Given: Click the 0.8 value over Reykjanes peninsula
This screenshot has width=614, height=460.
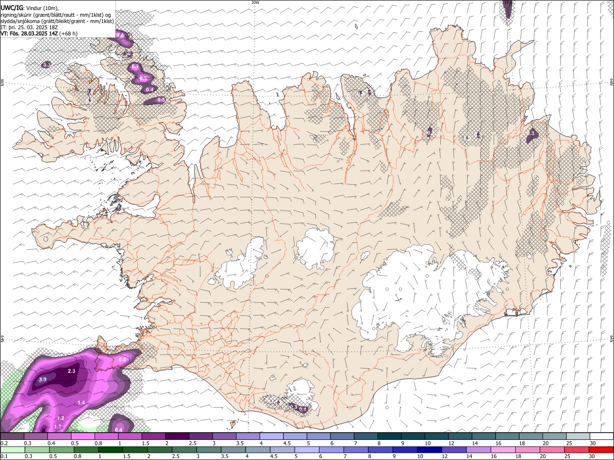Looking at the screenshot, I should click(122, 359).
